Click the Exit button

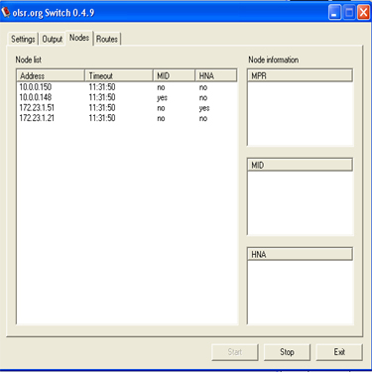[339, 352]
